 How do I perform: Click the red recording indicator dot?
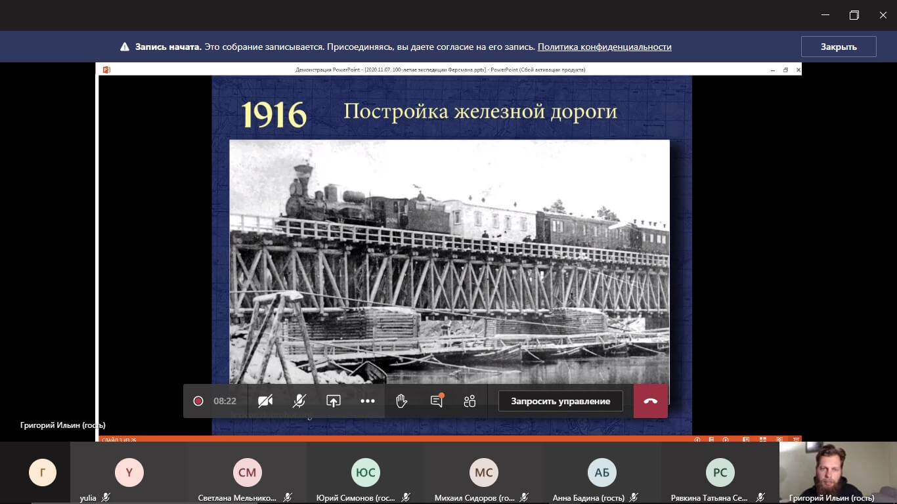click(198, 401)
